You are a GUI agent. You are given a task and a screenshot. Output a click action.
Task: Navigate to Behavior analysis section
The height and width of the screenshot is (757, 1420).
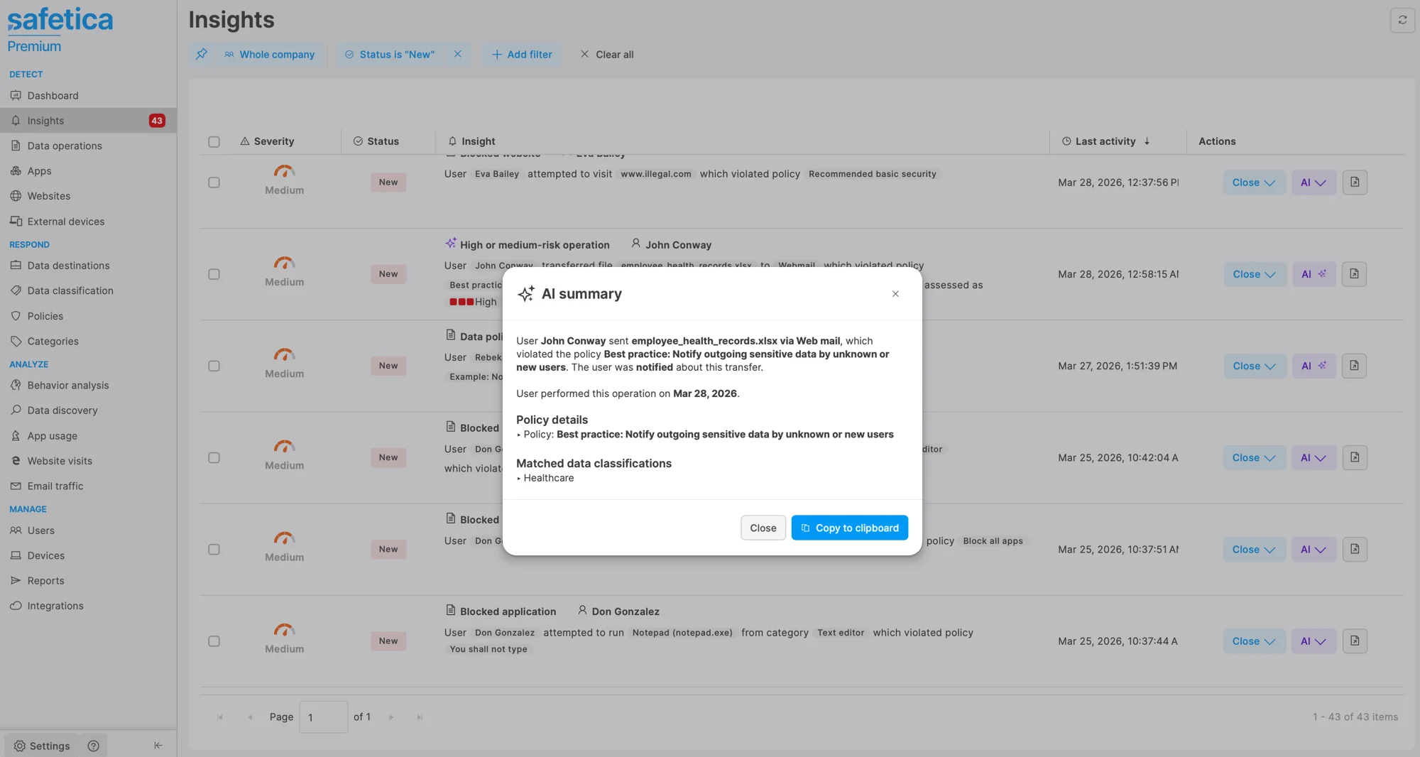(x=68, y=385)
